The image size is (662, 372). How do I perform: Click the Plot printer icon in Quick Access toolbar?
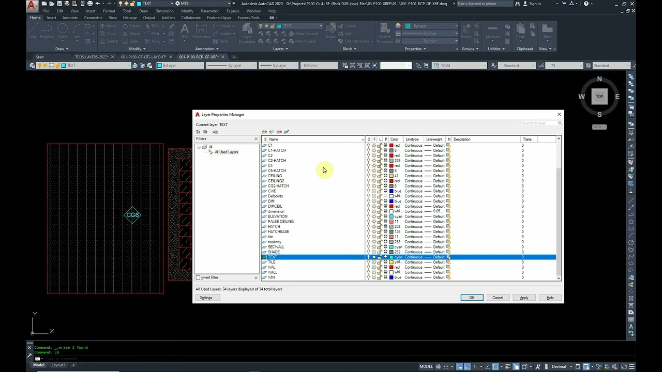tap(90, 4)
